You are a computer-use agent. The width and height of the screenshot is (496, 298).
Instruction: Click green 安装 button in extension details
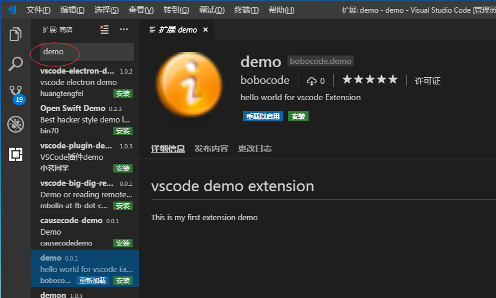point(298,116)
